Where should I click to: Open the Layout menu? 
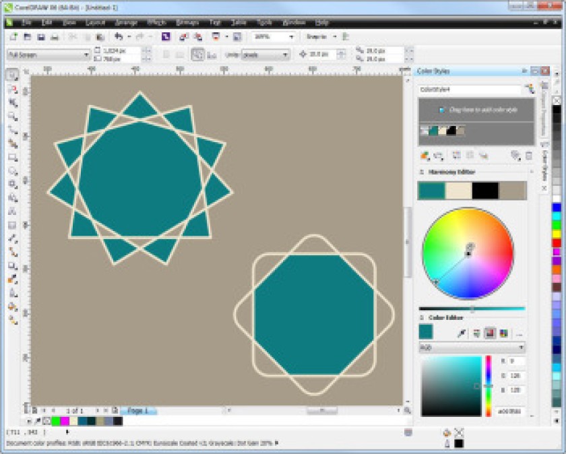pos(95,23)
